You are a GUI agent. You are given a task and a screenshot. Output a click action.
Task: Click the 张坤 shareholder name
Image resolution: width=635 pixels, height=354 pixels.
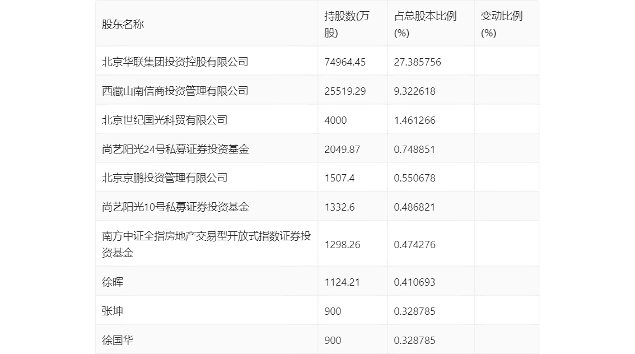(112, 311)
